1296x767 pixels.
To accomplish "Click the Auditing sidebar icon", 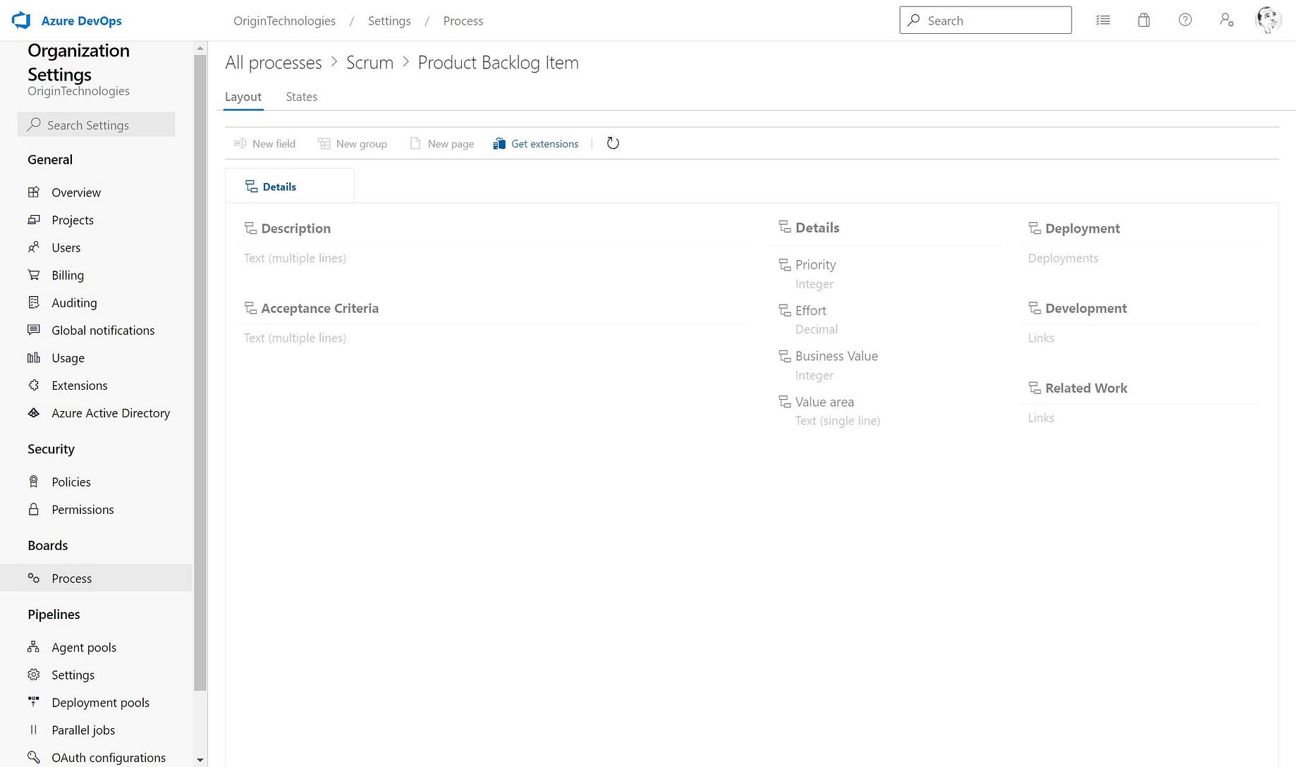I will click(33, 302).
